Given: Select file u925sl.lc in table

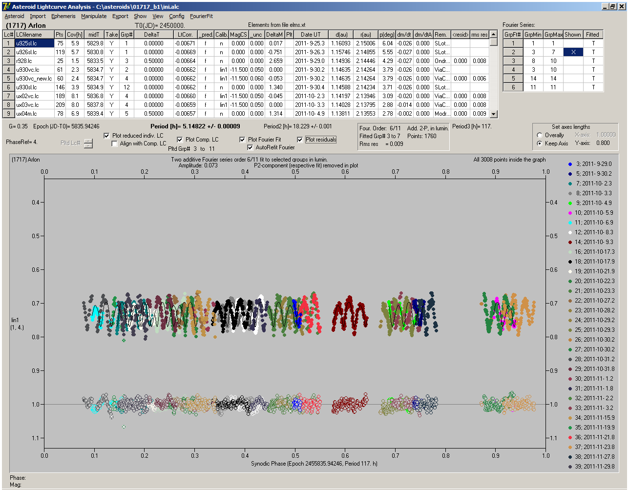Looking at the screenshot, I should point(34,43).
